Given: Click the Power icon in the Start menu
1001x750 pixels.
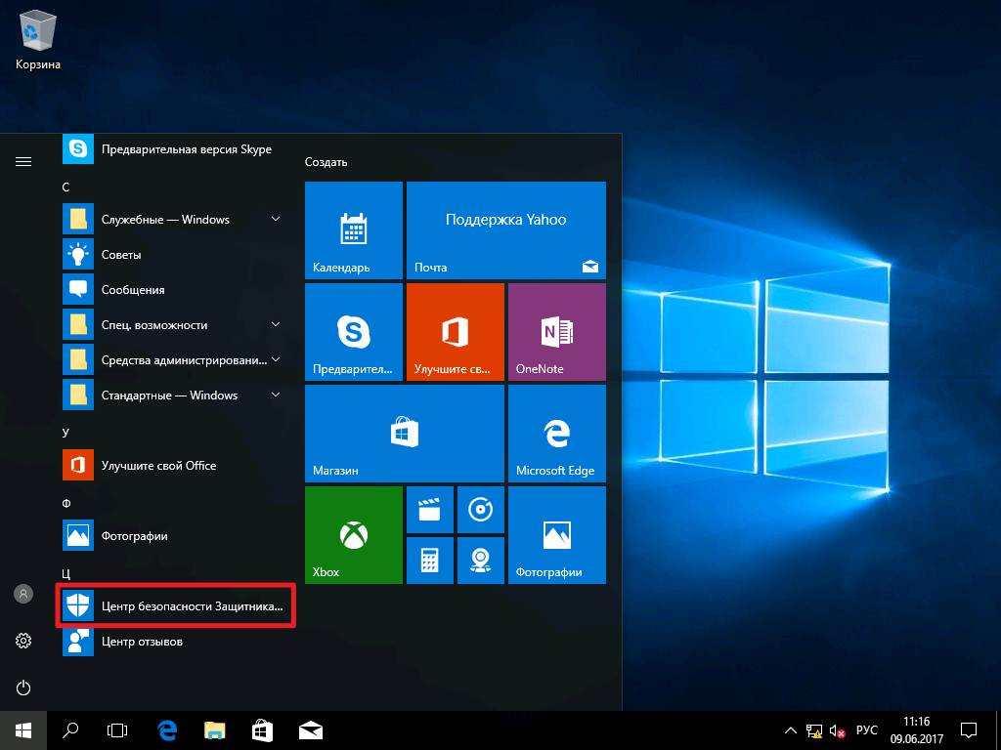Looking at the screenshot, I should point(23,687).
